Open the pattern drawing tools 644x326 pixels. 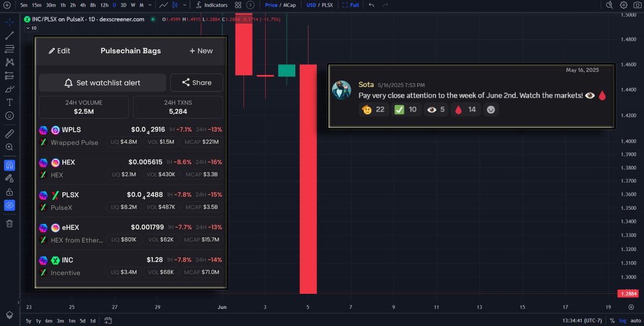(10, 62)
